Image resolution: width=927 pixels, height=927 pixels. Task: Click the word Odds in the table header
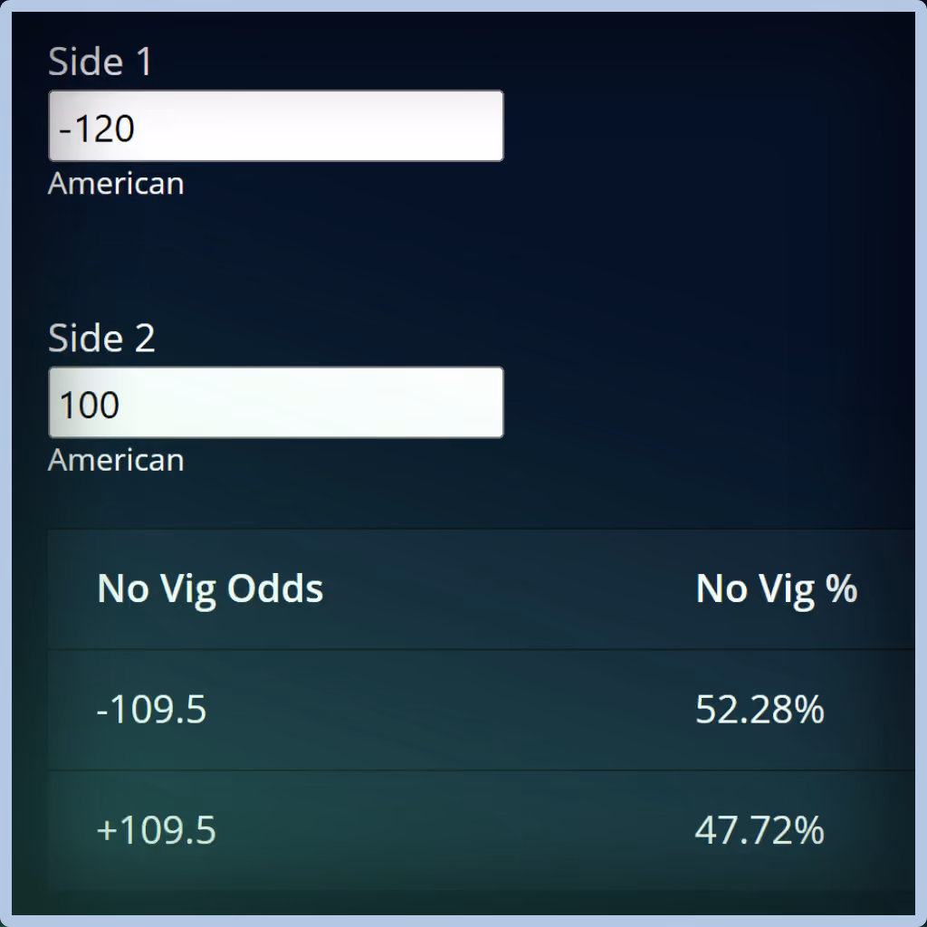pyautogui.click(x=275, y=588)
